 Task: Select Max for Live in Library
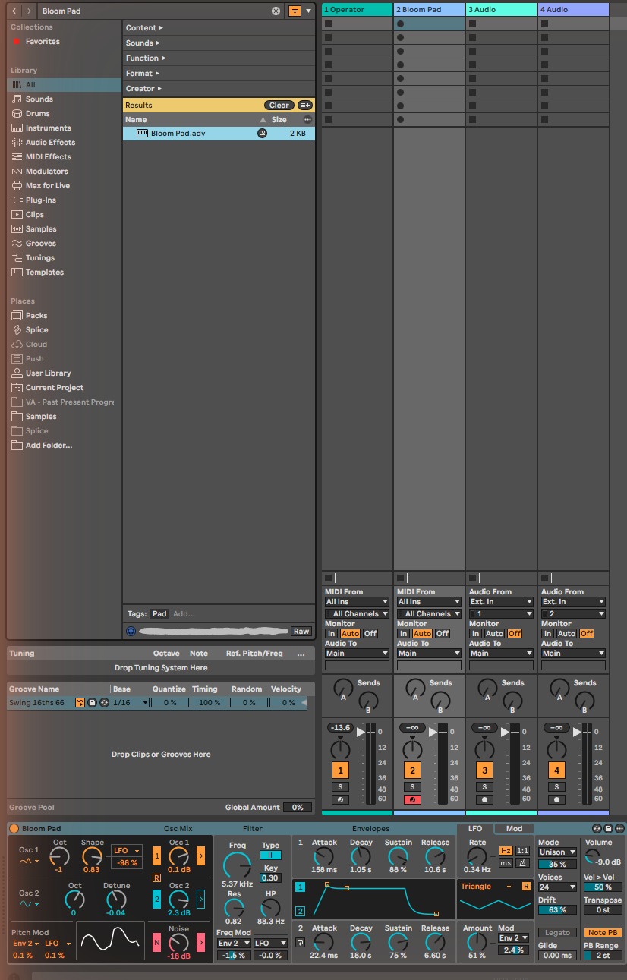(47, 186)
